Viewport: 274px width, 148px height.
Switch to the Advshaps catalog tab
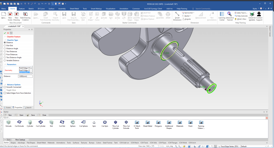tap(21, 143)
